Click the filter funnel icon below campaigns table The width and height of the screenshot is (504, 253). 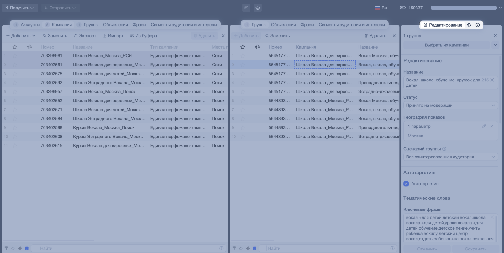click(x=6, y=248)
